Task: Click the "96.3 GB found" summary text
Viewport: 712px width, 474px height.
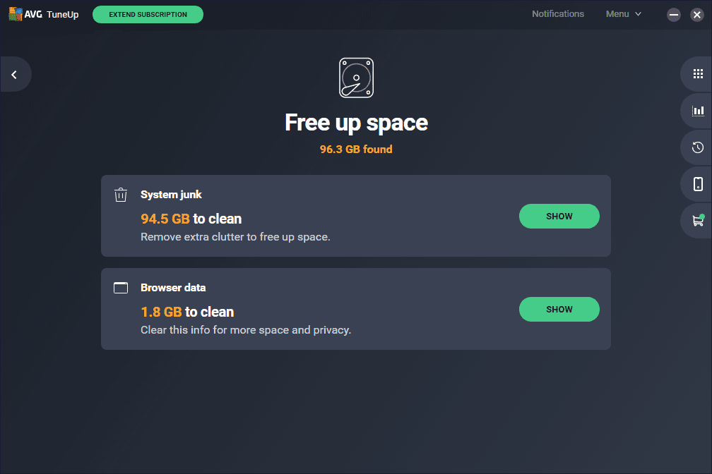Action: pos(356,150)
